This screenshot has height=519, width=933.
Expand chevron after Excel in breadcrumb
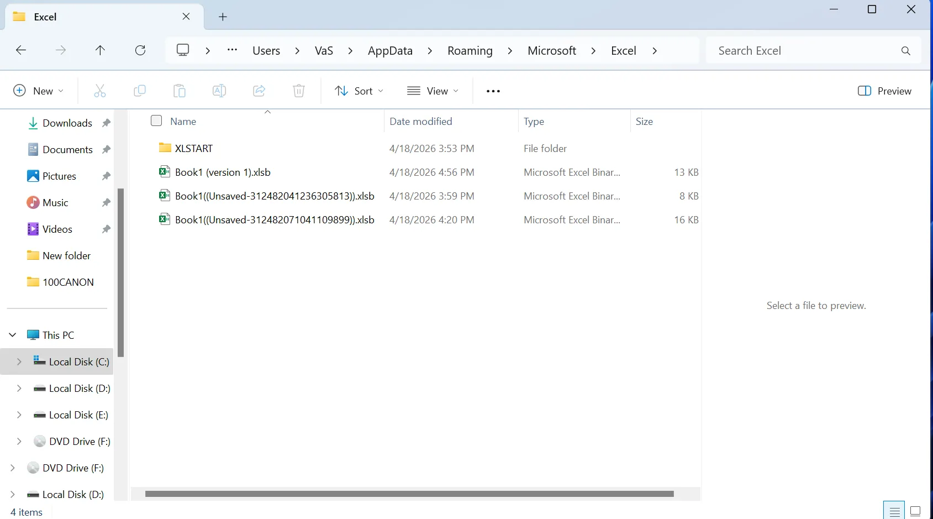coord(655,51)
